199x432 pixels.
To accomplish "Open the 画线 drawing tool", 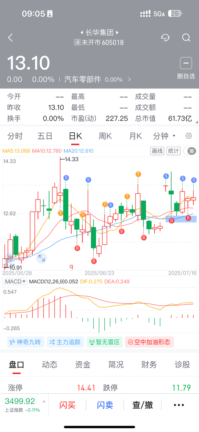I will point(157,151).
